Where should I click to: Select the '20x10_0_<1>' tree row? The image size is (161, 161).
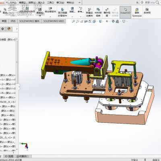pos(8,102)
